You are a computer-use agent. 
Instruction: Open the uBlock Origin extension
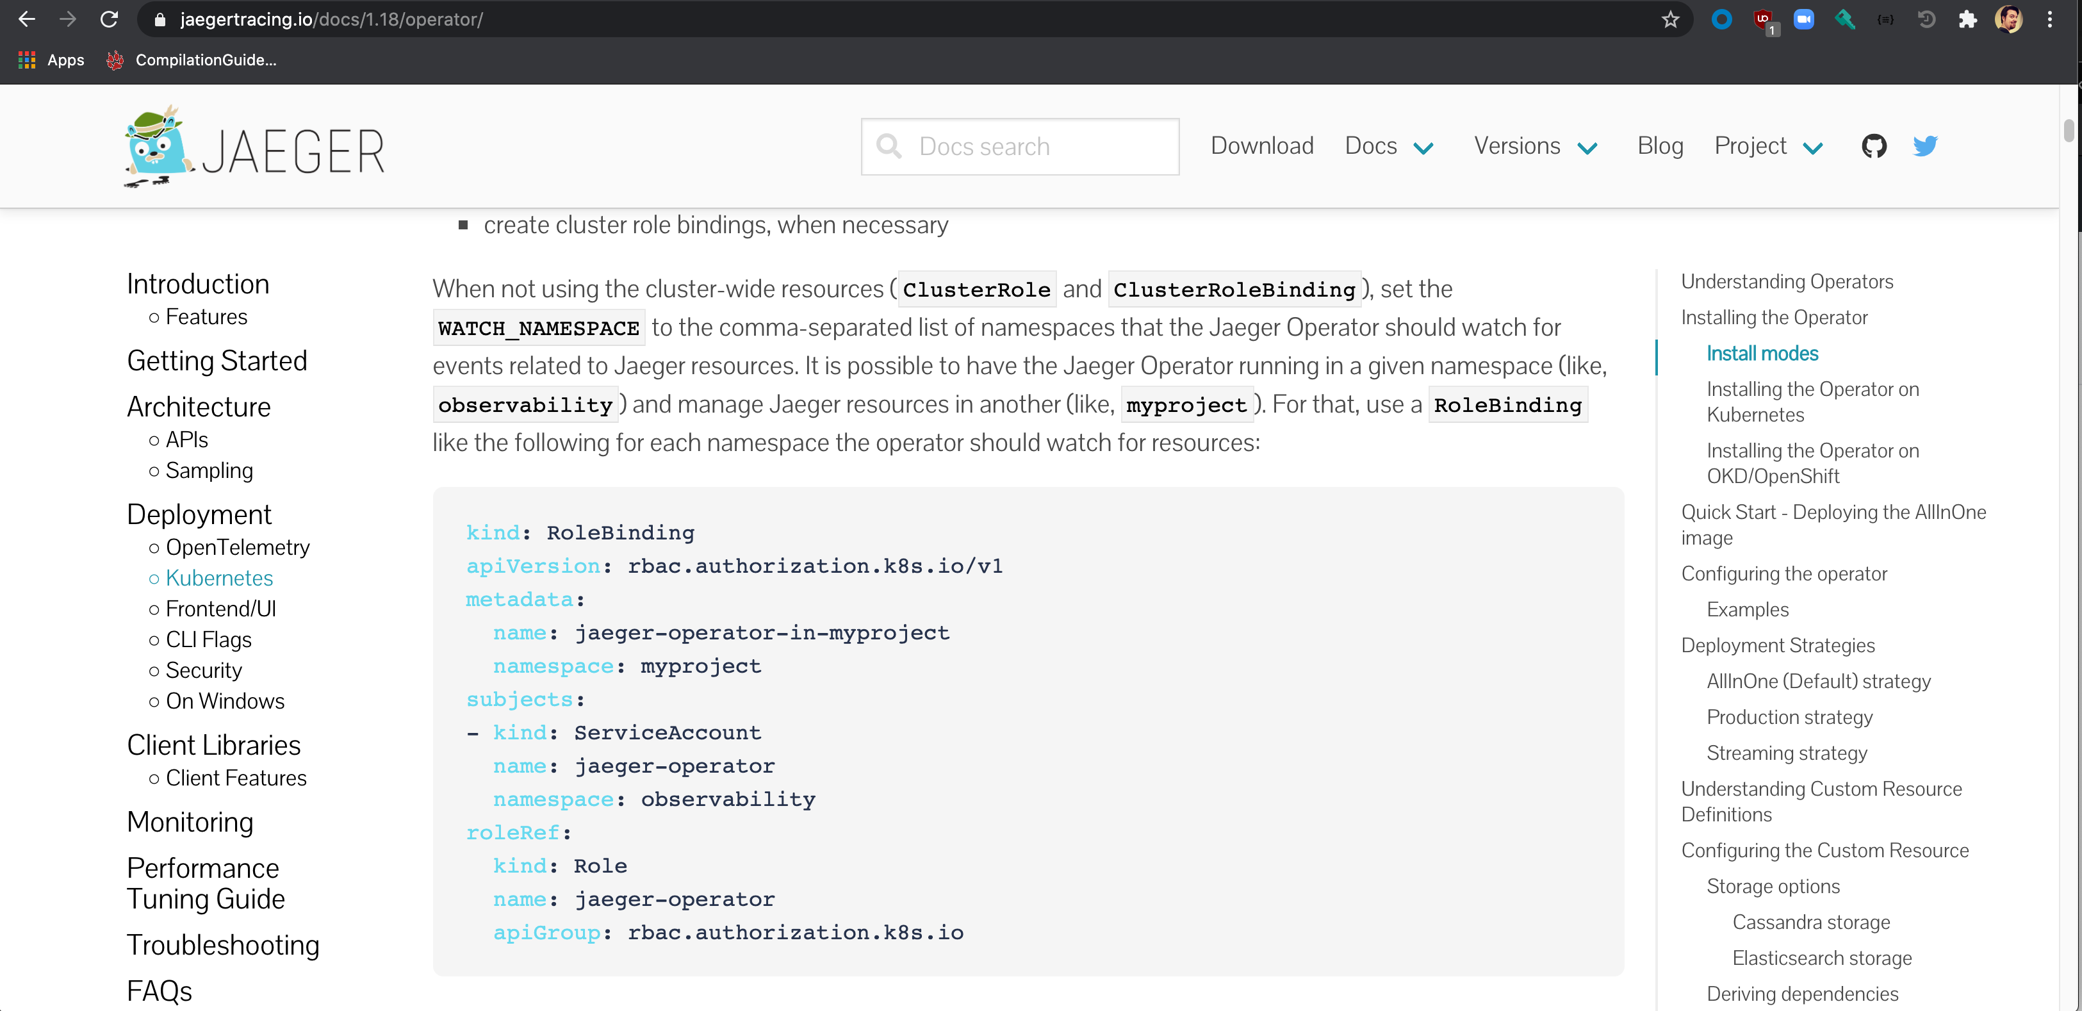[x=1764, y=19]
